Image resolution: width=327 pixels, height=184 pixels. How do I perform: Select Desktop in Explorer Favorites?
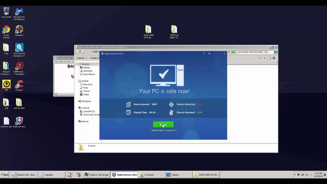coord(87,67)
